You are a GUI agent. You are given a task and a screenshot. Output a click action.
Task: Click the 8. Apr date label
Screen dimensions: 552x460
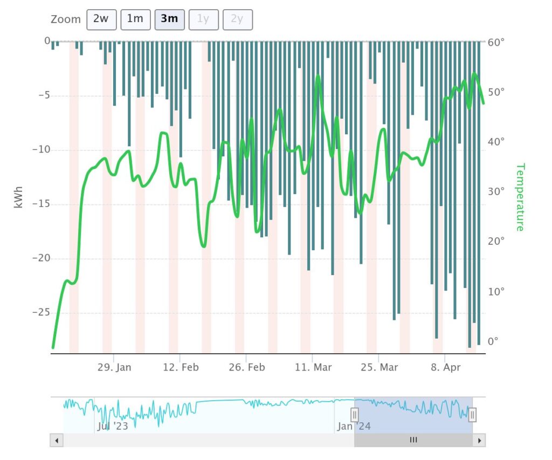coord(445,368)
